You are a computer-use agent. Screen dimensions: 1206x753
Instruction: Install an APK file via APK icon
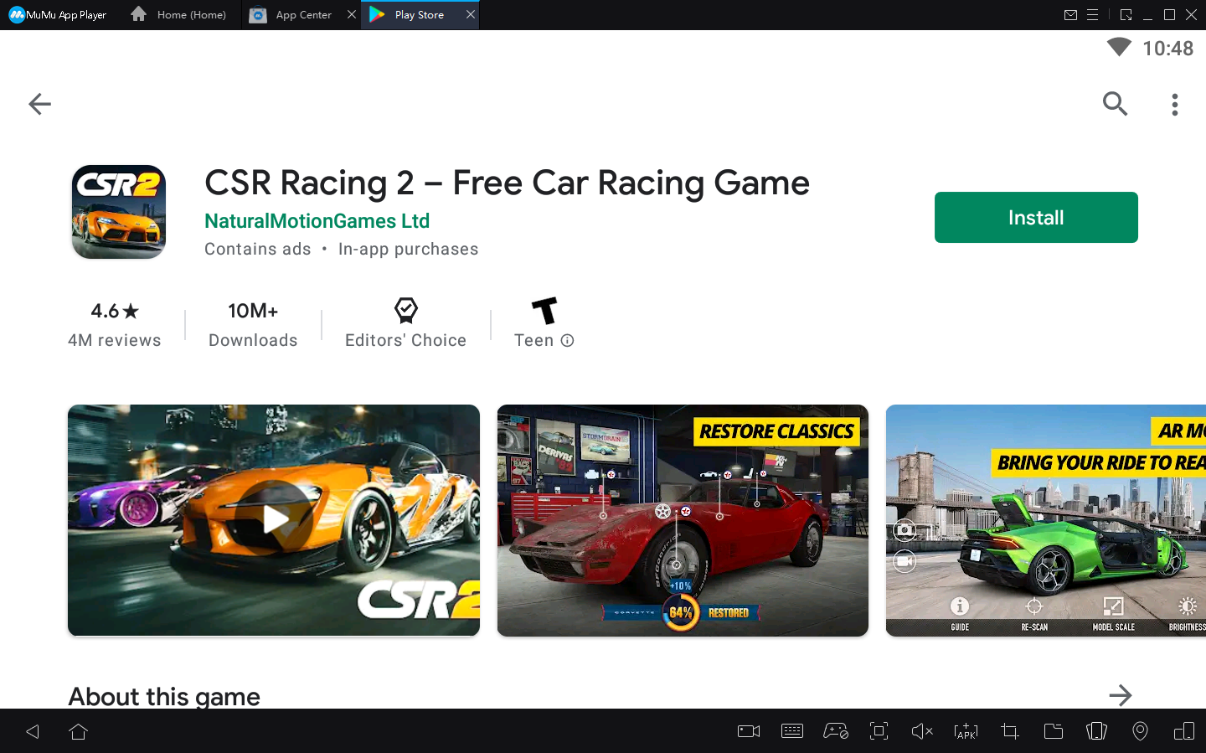(x=966, y=731)
